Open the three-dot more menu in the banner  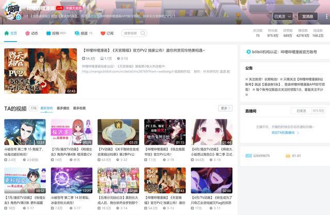pos(326,16)
